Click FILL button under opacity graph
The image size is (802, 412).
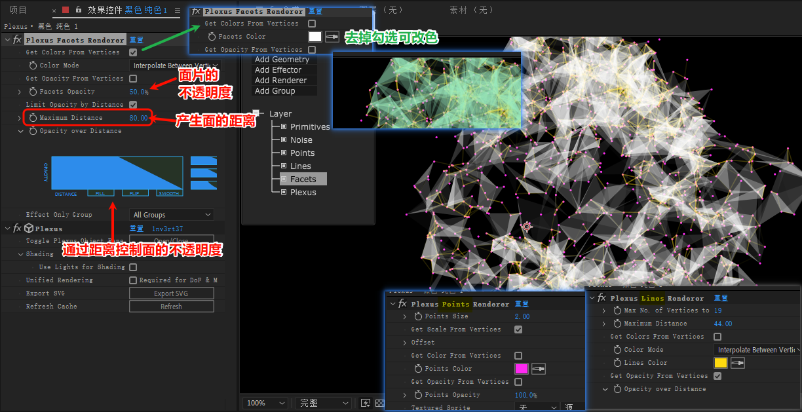100,193
